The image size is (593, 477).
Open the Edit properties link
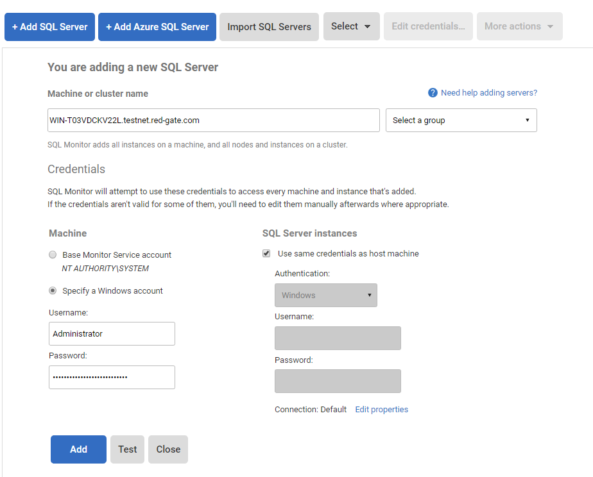[x=381, y=410]
